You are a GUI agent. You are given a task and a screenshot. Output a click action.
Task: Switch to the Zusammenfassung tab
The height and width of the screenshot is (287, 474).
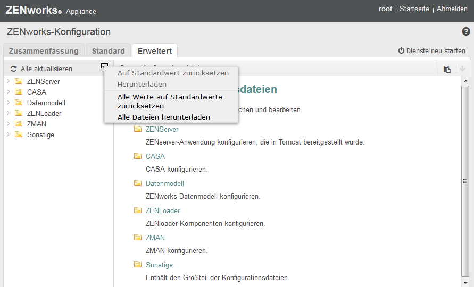coord(44,51)
